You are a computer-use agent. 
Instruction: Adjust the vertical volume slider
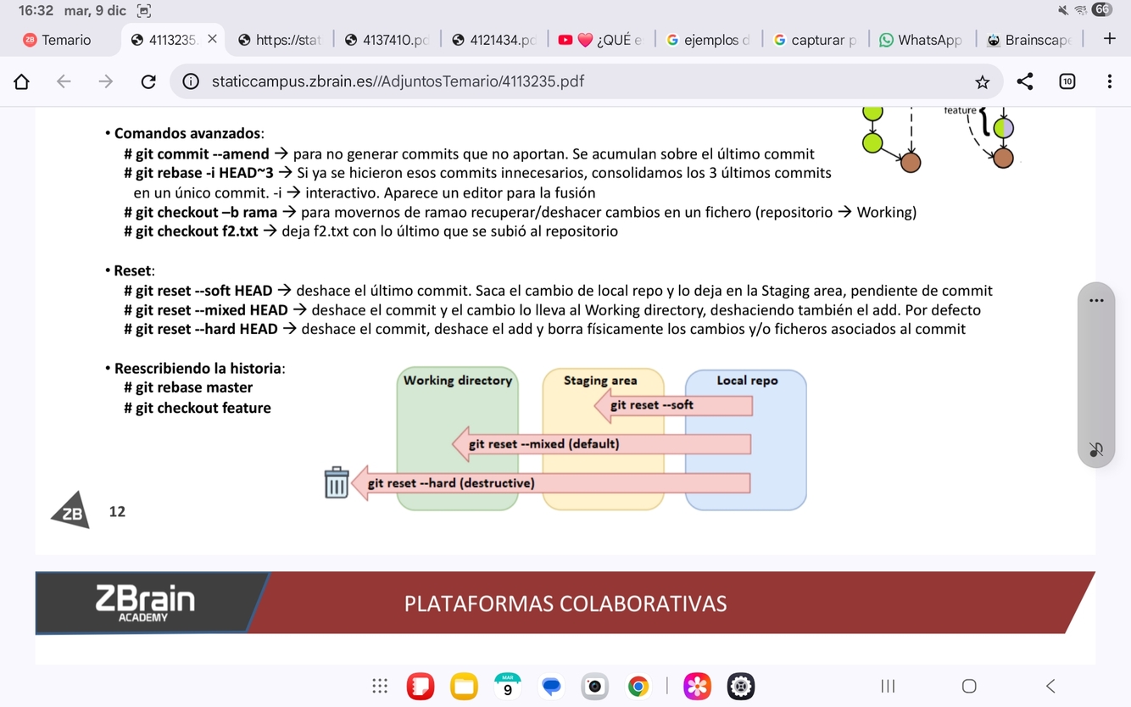(1096, 375)
